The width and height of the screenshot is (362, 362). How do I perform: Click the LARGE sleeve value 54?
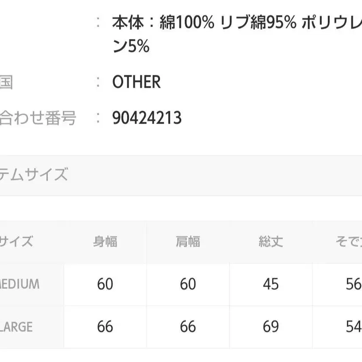[353, 327]
